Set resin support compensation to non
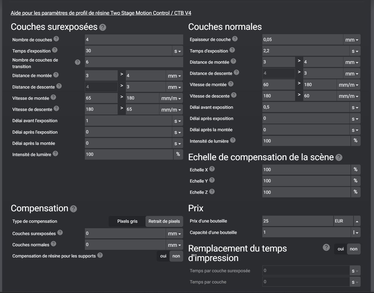 pyautogui.click(x=176, y=256)
